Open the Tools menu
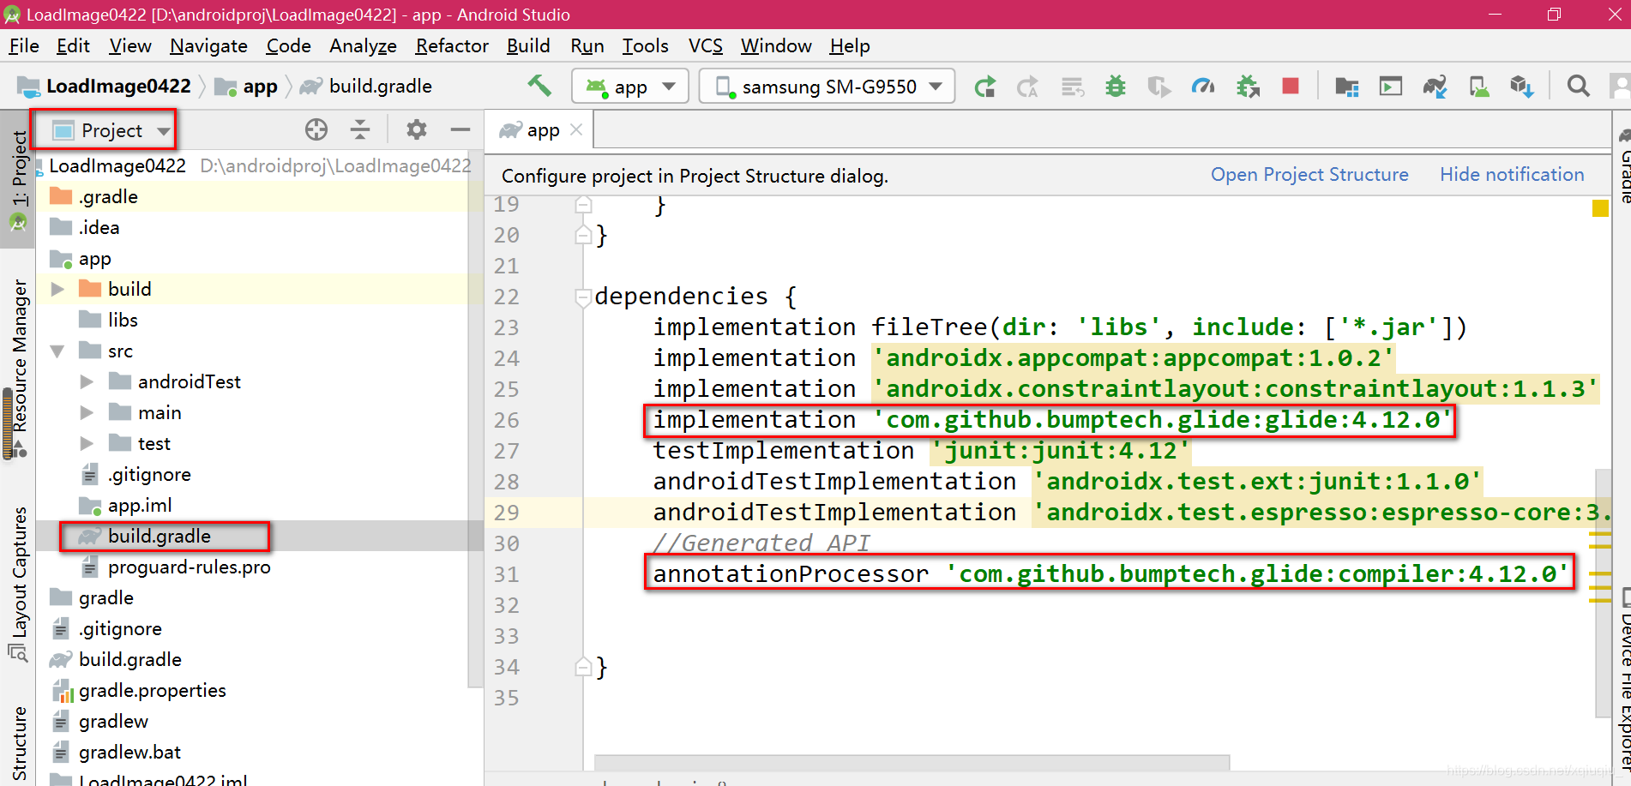 [x=645, y=45]
